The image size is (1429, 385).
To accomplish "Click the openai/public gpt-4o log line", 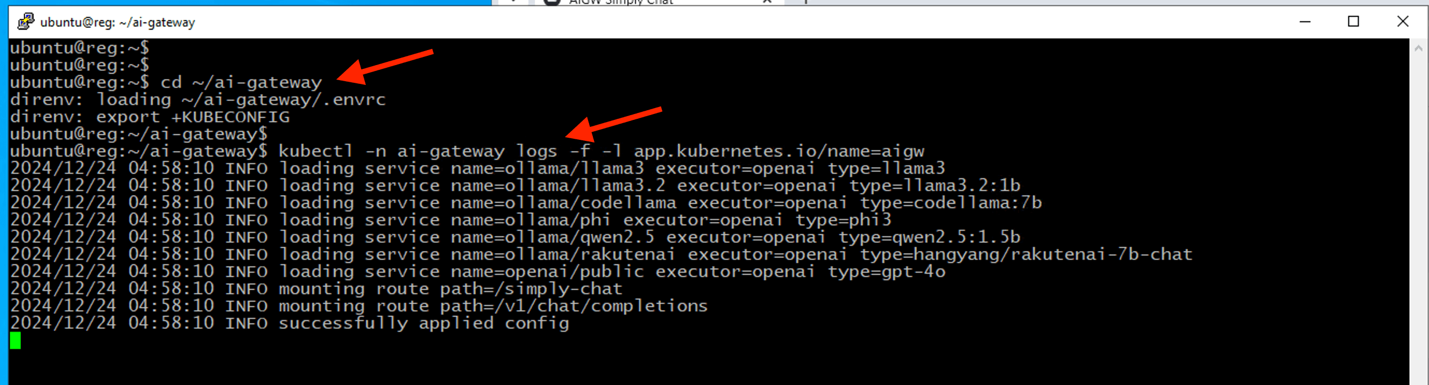I will (x=477, y=272).
